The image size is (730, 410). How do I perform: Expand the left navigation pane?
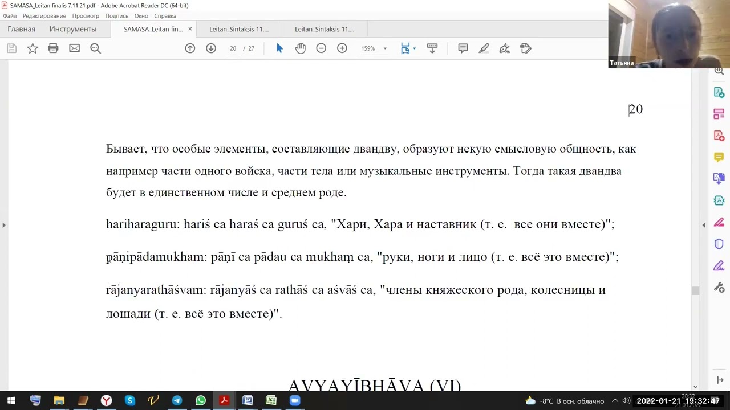(x=4, y=225)
